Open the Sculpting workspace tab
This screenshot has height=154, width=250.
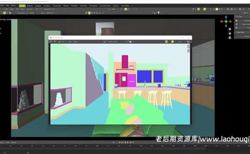38,6
